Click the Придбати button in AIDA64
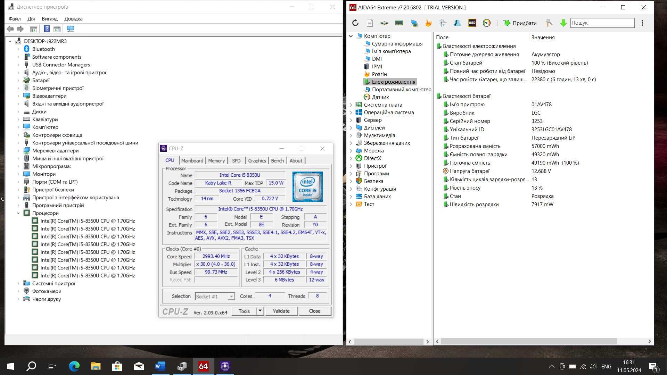The width and height of the screenshot is (667, 375). click(520, 23)
